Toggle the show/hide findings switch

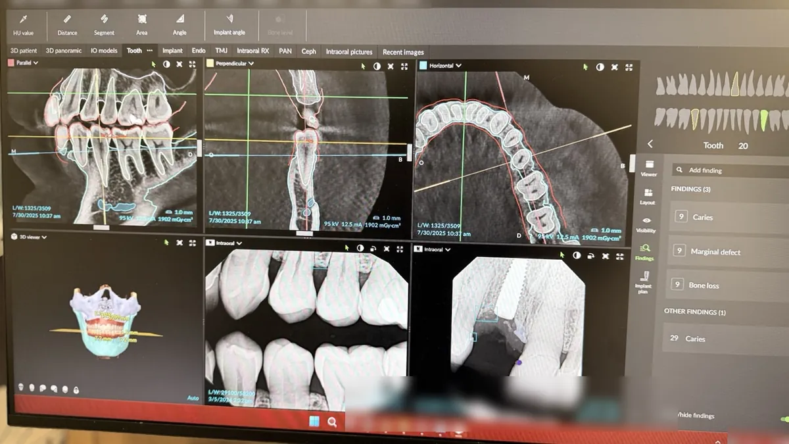784,419
